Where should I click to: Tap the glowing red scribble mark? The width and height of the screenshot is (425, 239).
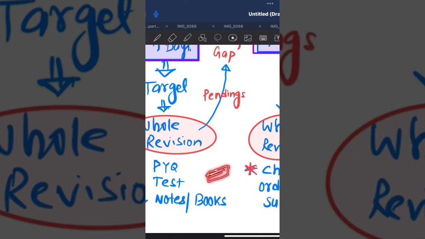[218, 174]
